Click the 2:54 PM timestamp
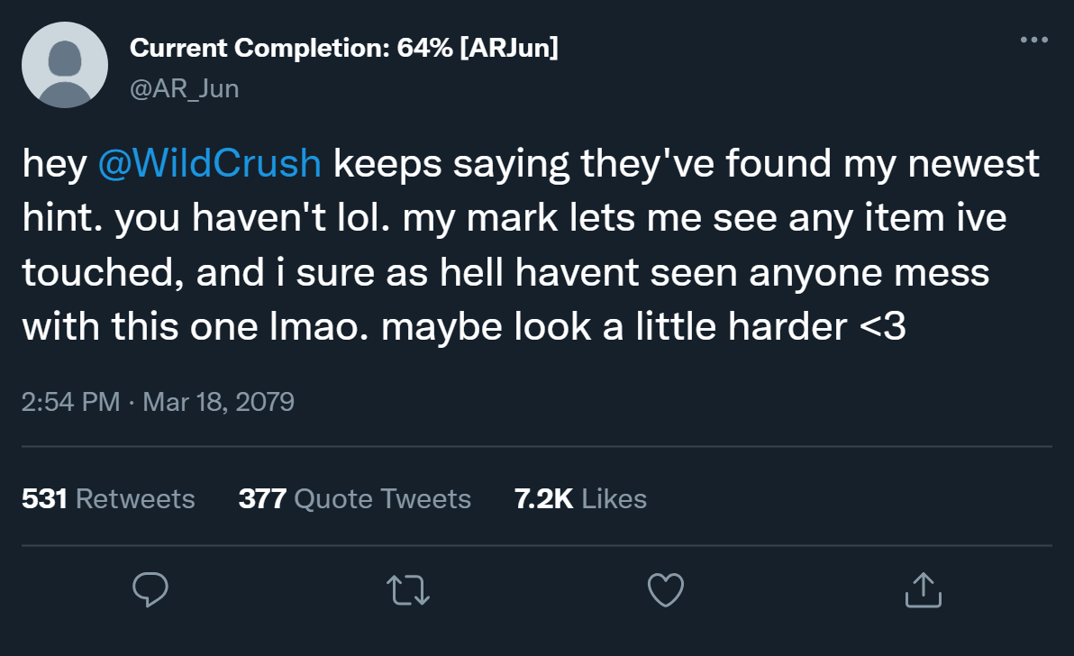Image resolution: width=1074 pixels, height=656 pixels. pos(70,401)
